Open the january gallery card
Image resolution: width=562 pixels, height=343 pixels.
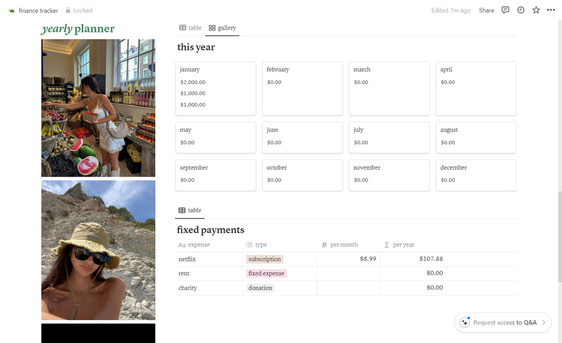coord(215,88)
